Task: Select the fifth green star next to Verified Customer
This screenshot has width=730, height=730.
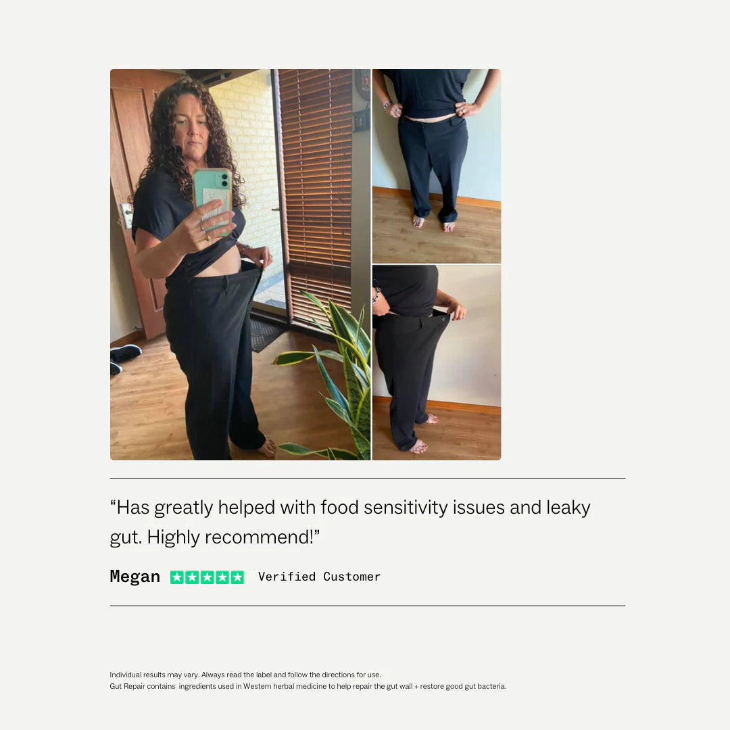Action: pos(237,577)
